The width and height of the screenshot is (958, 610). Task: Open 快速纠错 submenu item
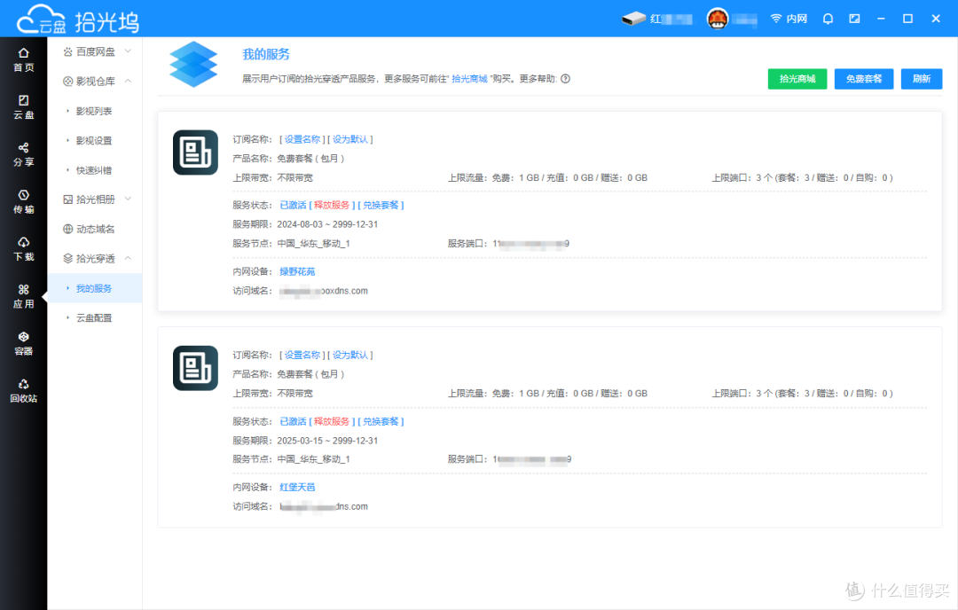point(94,170)
